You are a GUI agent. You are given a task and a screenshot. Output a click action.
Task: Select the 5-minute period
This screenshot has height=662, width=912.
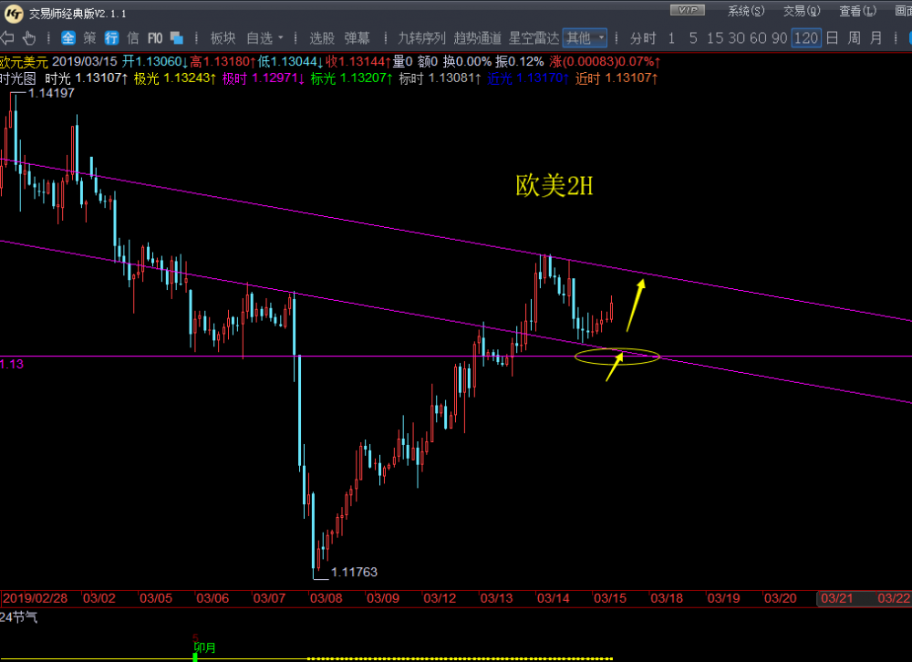693,38
